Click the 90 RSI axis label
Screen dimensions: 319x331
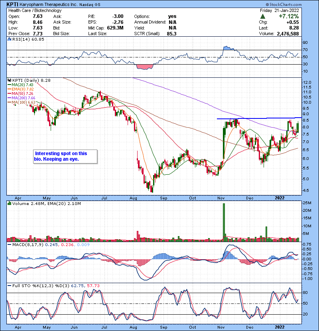[305, 43]
